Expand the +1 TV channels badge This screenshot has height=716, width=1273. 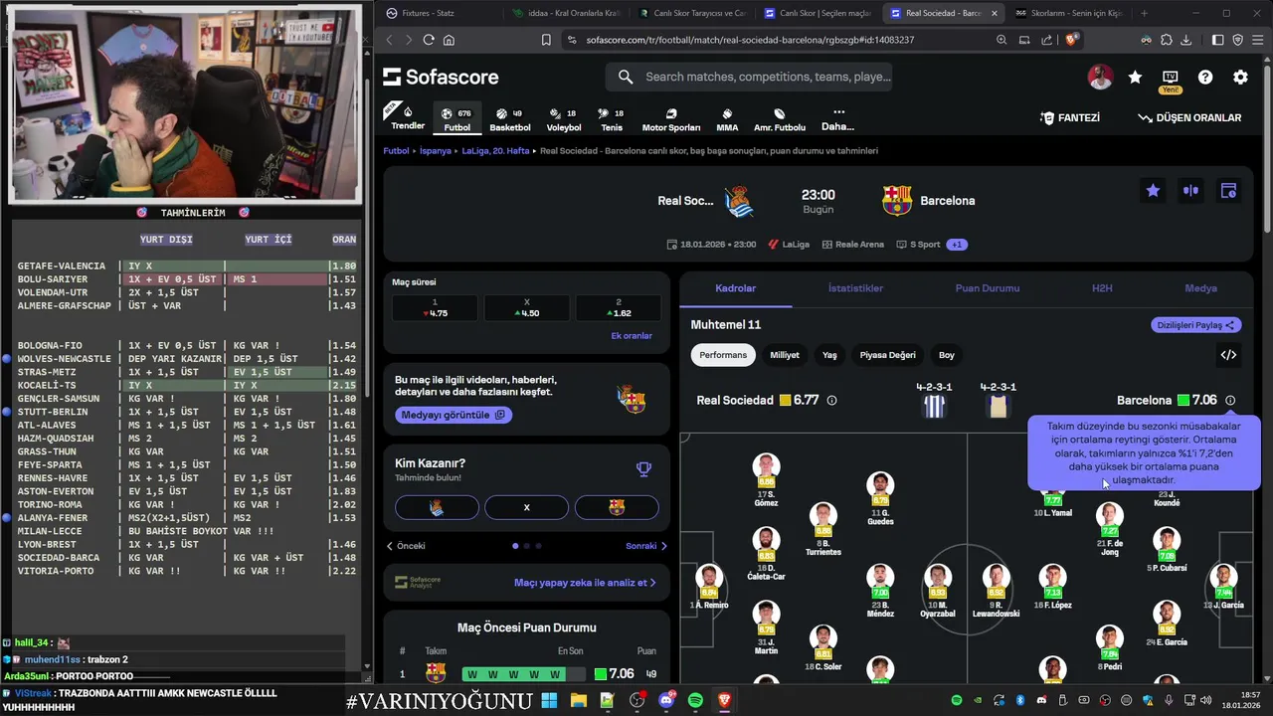pyautogui.click(x=957, y=245)
